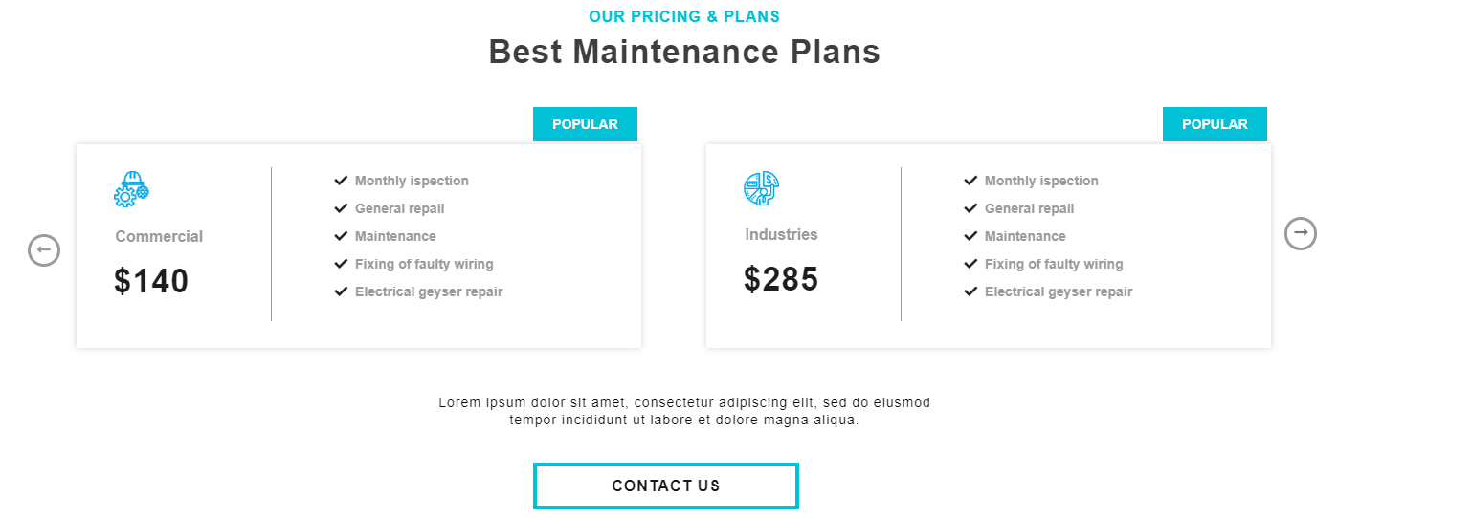Click checkmark beside General repail in Industries plan
Screen dimensions: 1472x518
970,208
